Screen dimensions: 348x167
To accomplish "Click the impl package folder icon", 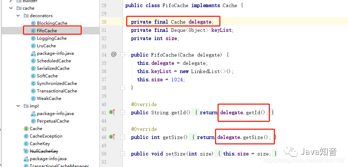I will point(26,106).
